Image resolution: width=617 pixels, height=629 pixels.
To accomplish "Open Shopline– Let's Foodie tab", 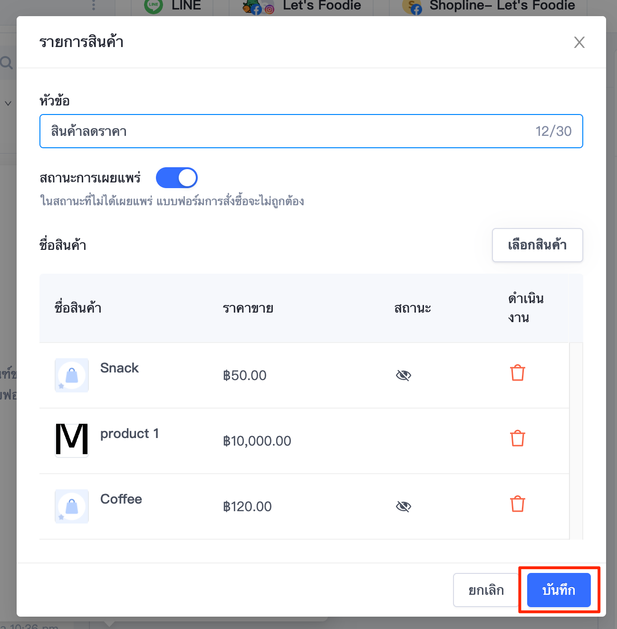I will pyautogui.click(x=490, y=6).
